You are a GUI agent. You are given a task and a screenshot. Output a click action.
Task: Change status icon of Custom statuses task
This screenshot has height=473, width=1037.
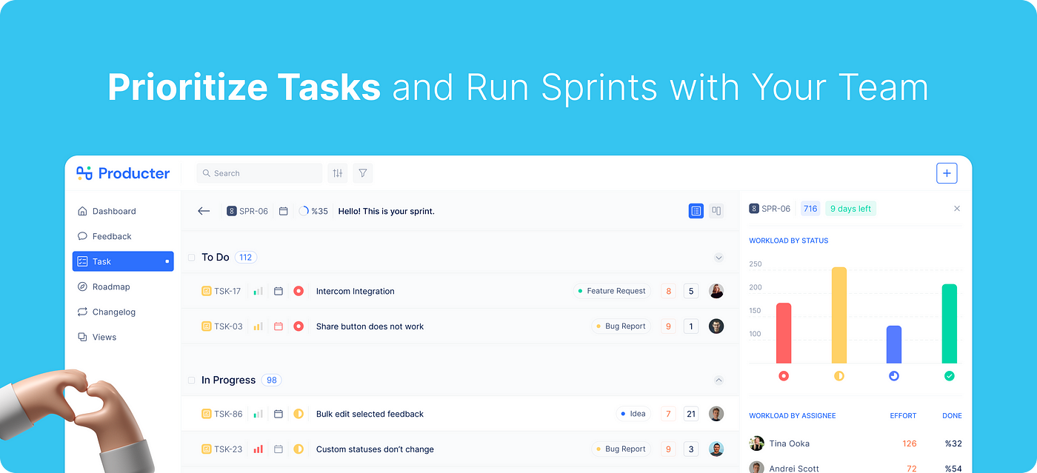click(299, 449)
